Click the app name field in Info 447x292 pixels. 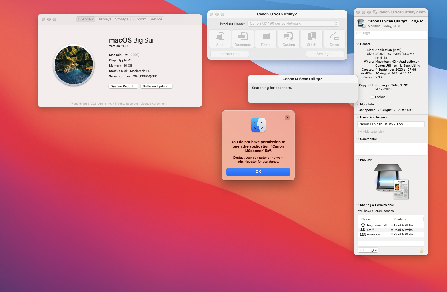pos(391,124)
